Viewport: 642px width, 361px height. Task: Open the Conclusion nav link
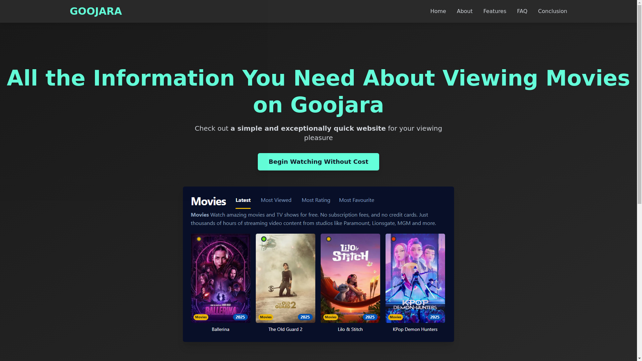[x=552, y=11]
